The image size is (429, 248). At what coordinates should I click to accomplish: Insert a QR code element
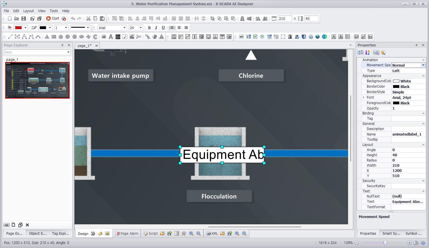pos(118,37)
